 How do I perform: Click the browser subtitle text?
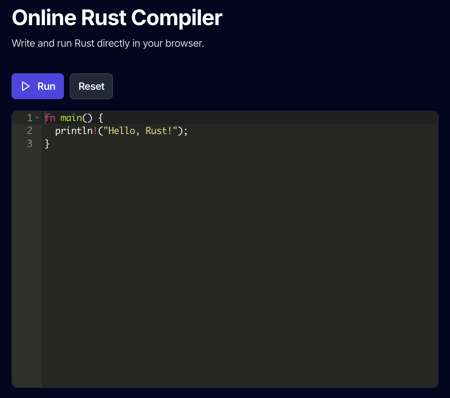108,43
